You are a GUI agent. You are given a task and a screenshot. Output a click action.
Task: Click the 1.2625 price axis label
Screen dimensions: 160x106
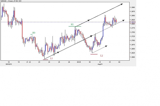[x=133, y=53]
